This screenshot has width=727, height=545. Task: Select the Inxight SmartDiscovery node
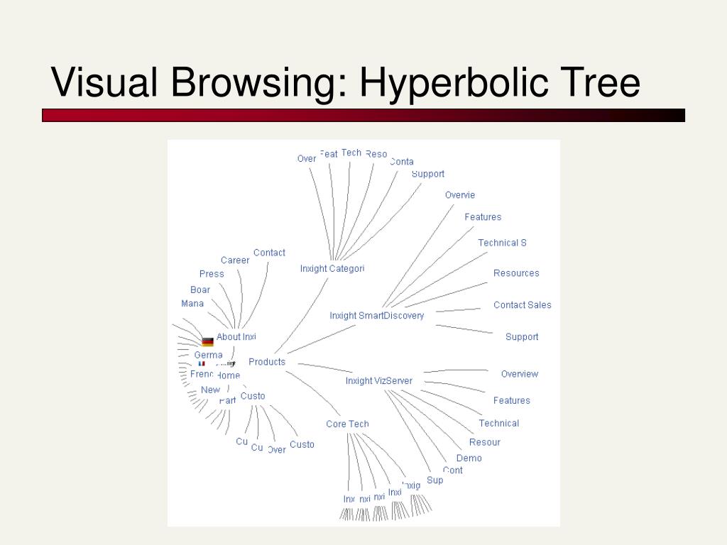tap(376, 316)
